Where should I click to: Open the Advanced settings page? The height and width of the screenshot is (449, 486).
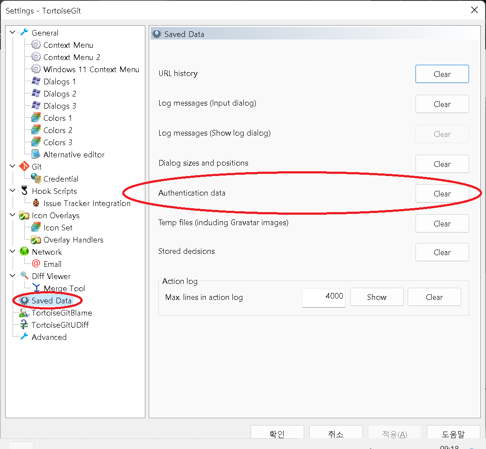(x=49, y=337)
